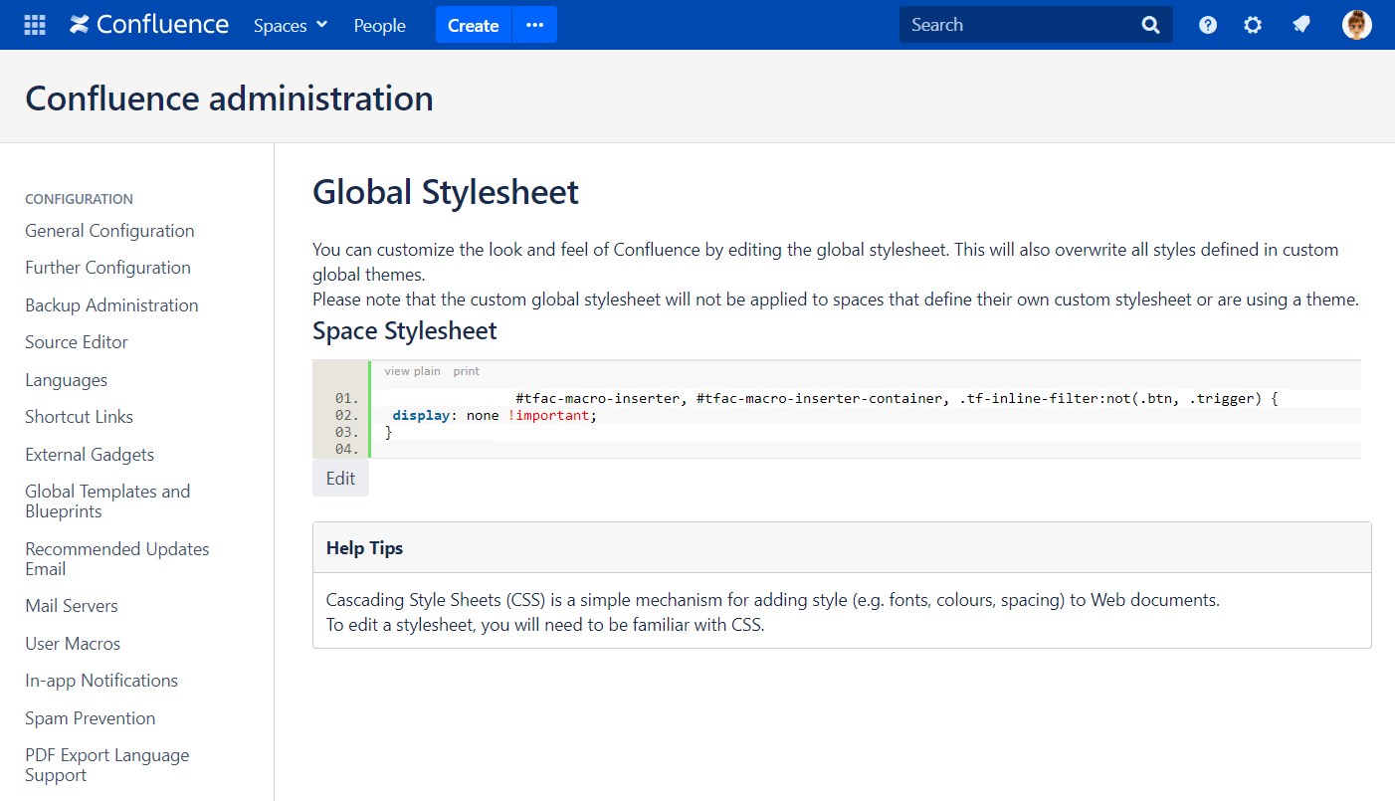1395x801 pixels.
Task: Click the Create button
Action: coord(473,25)
